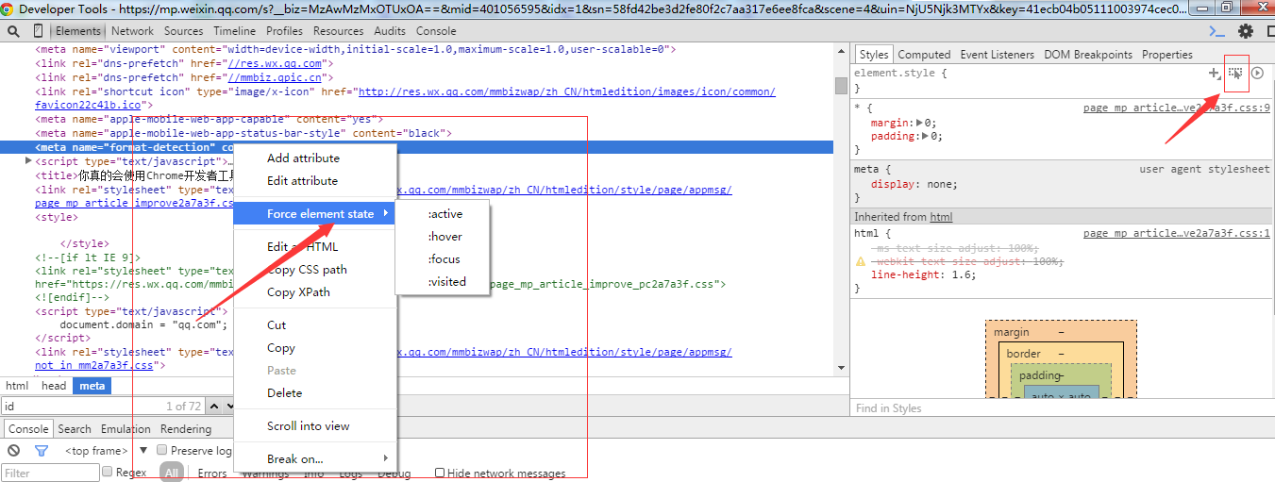This screenshot has width=1275, height=482.
Task: Expand the margin shorthand triangle
Action: 920,123
